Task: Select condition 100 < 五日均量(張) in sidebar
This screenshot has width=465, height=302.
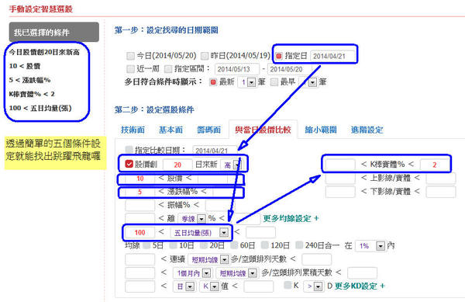Action: (x=40, y=108)
